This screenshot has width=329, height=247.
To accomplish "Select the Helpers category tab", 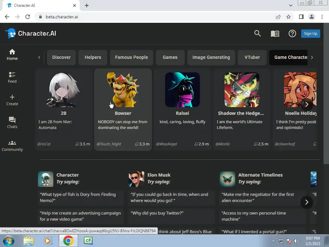I will click(x=93, y=57).
